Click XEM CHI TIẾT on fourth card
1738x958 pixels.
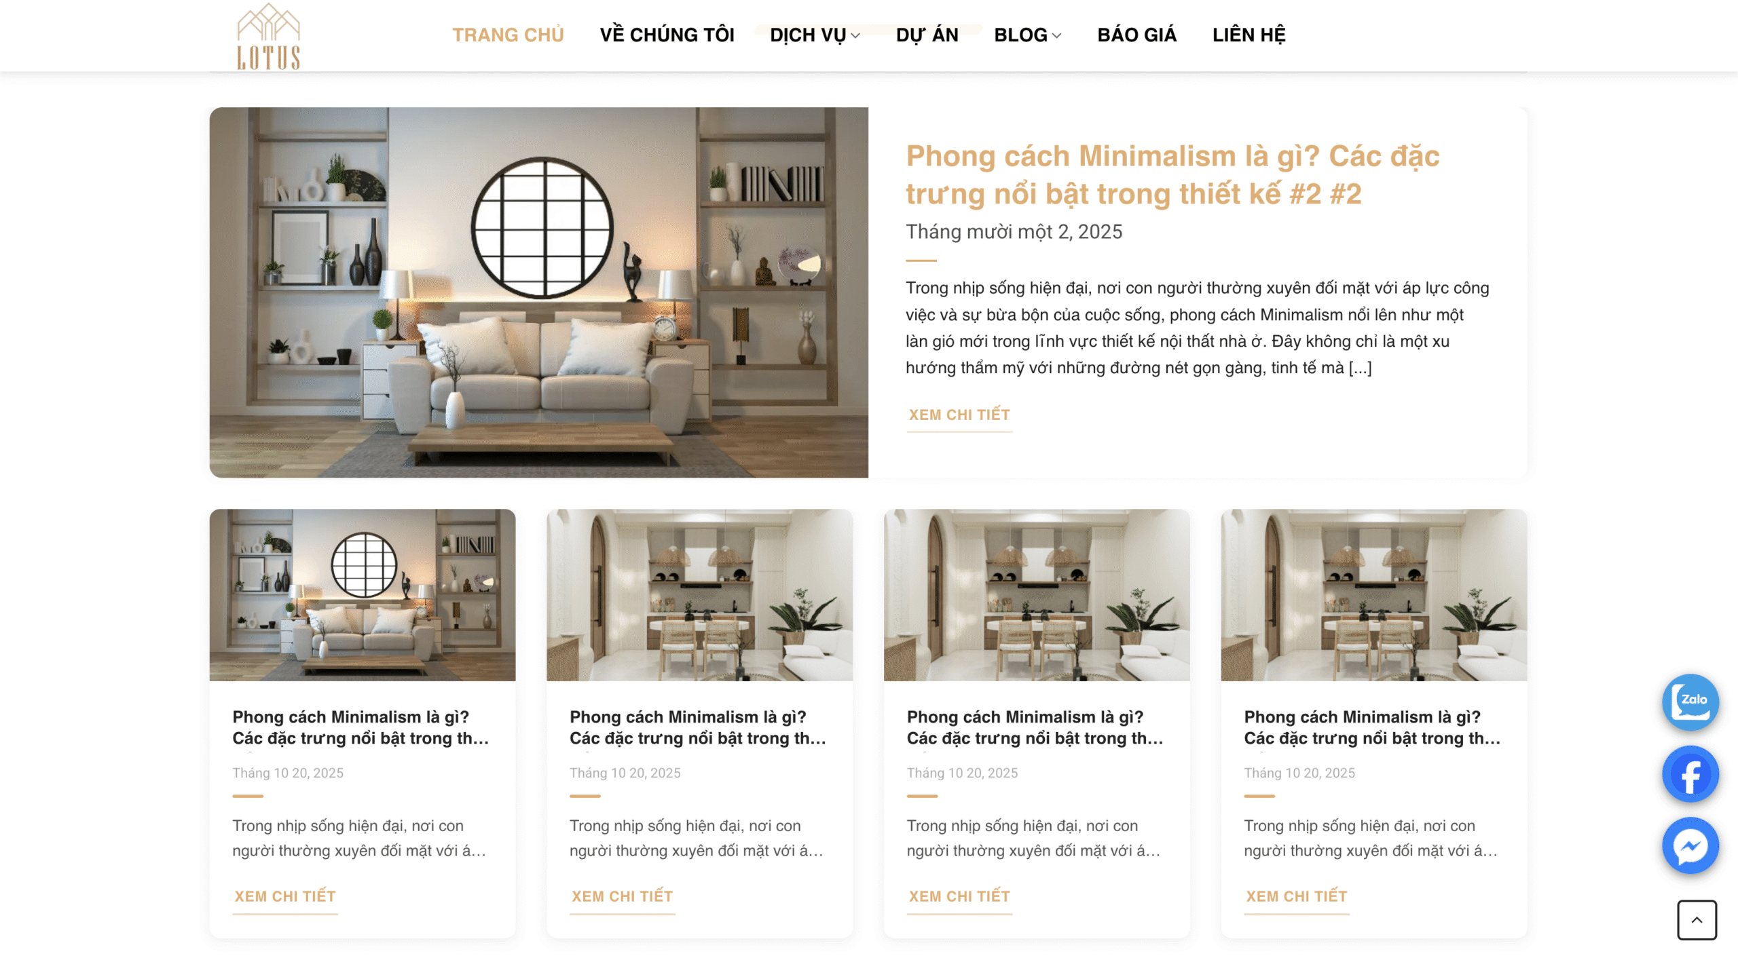[1296, 896]
